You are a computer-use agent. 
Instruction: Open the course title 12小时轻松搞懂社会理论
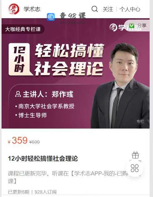point(43,158)
